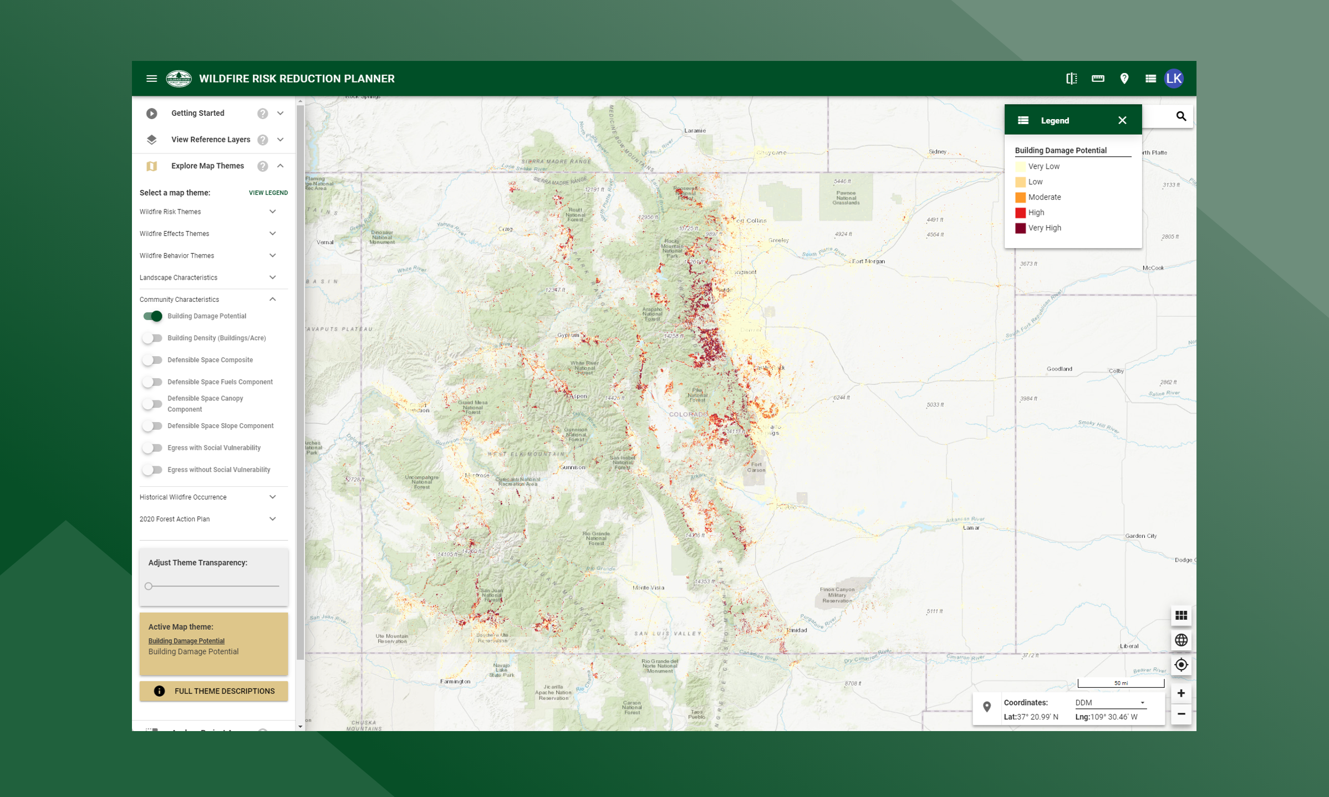Screen dimensions: 1329x797
Task: Enable Defensible Space Canopy Component toggle
Action: pyautogui.click(x=151, y=404)
